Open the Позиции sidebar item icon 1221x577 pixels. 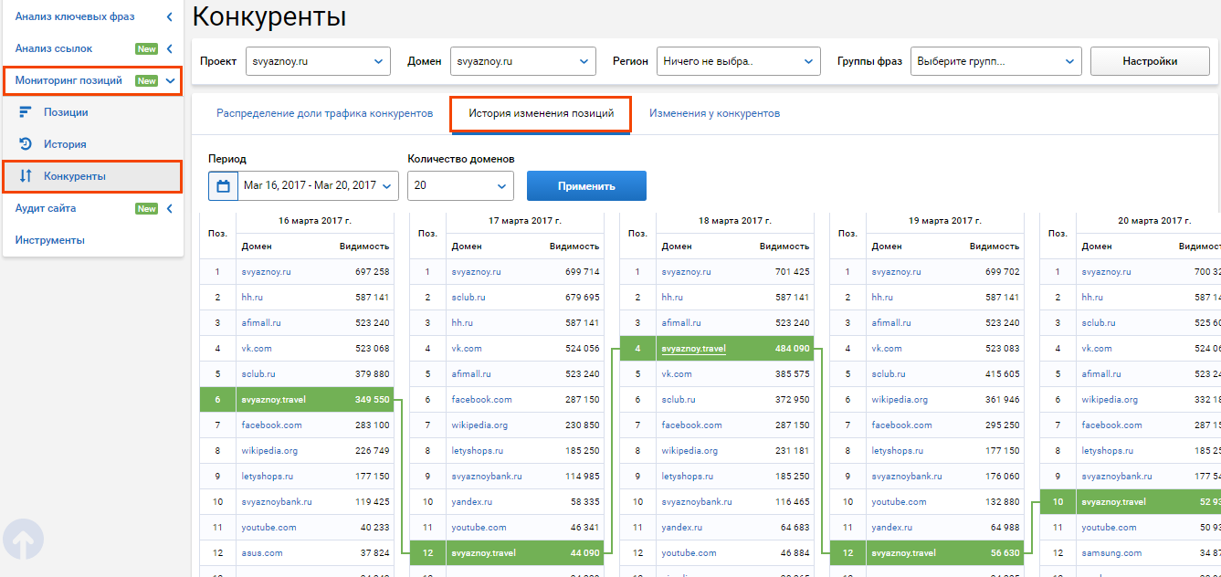(x=26, y=112)
